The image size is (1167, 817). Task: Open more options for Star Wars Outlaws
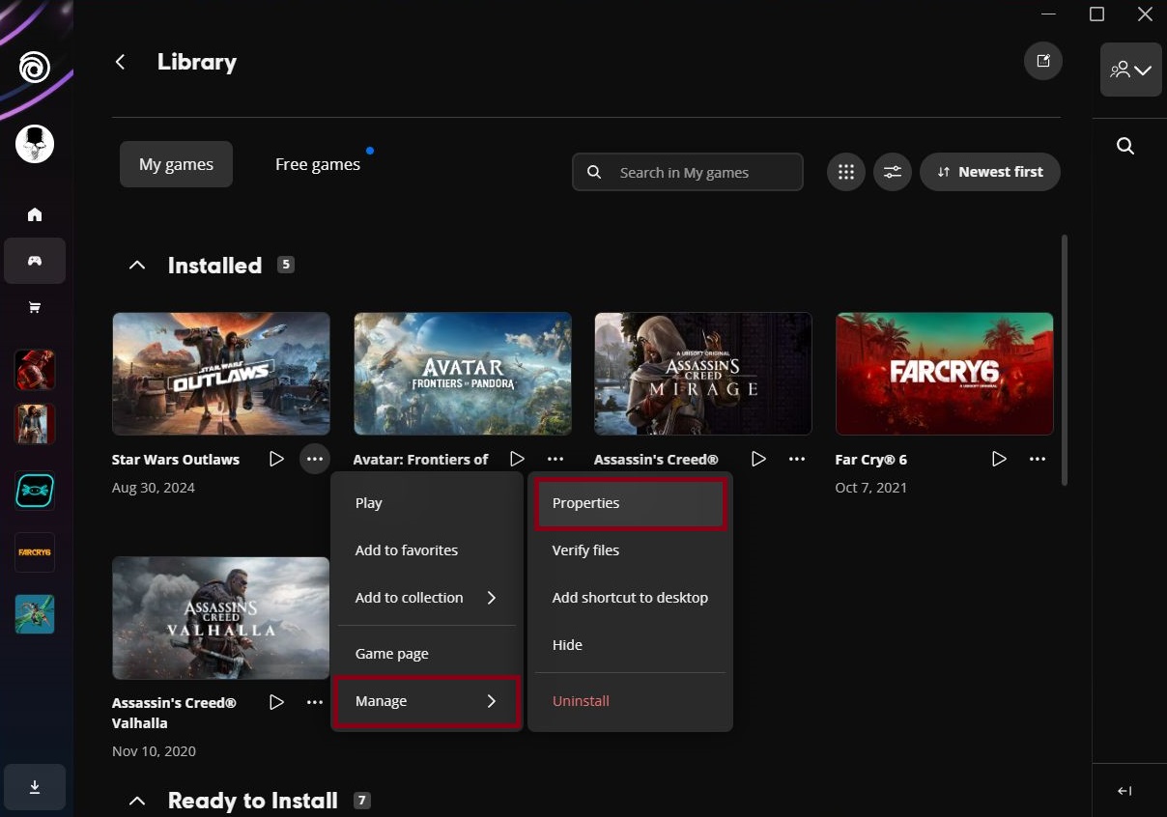pyautogui.click(x=315, y=459)
